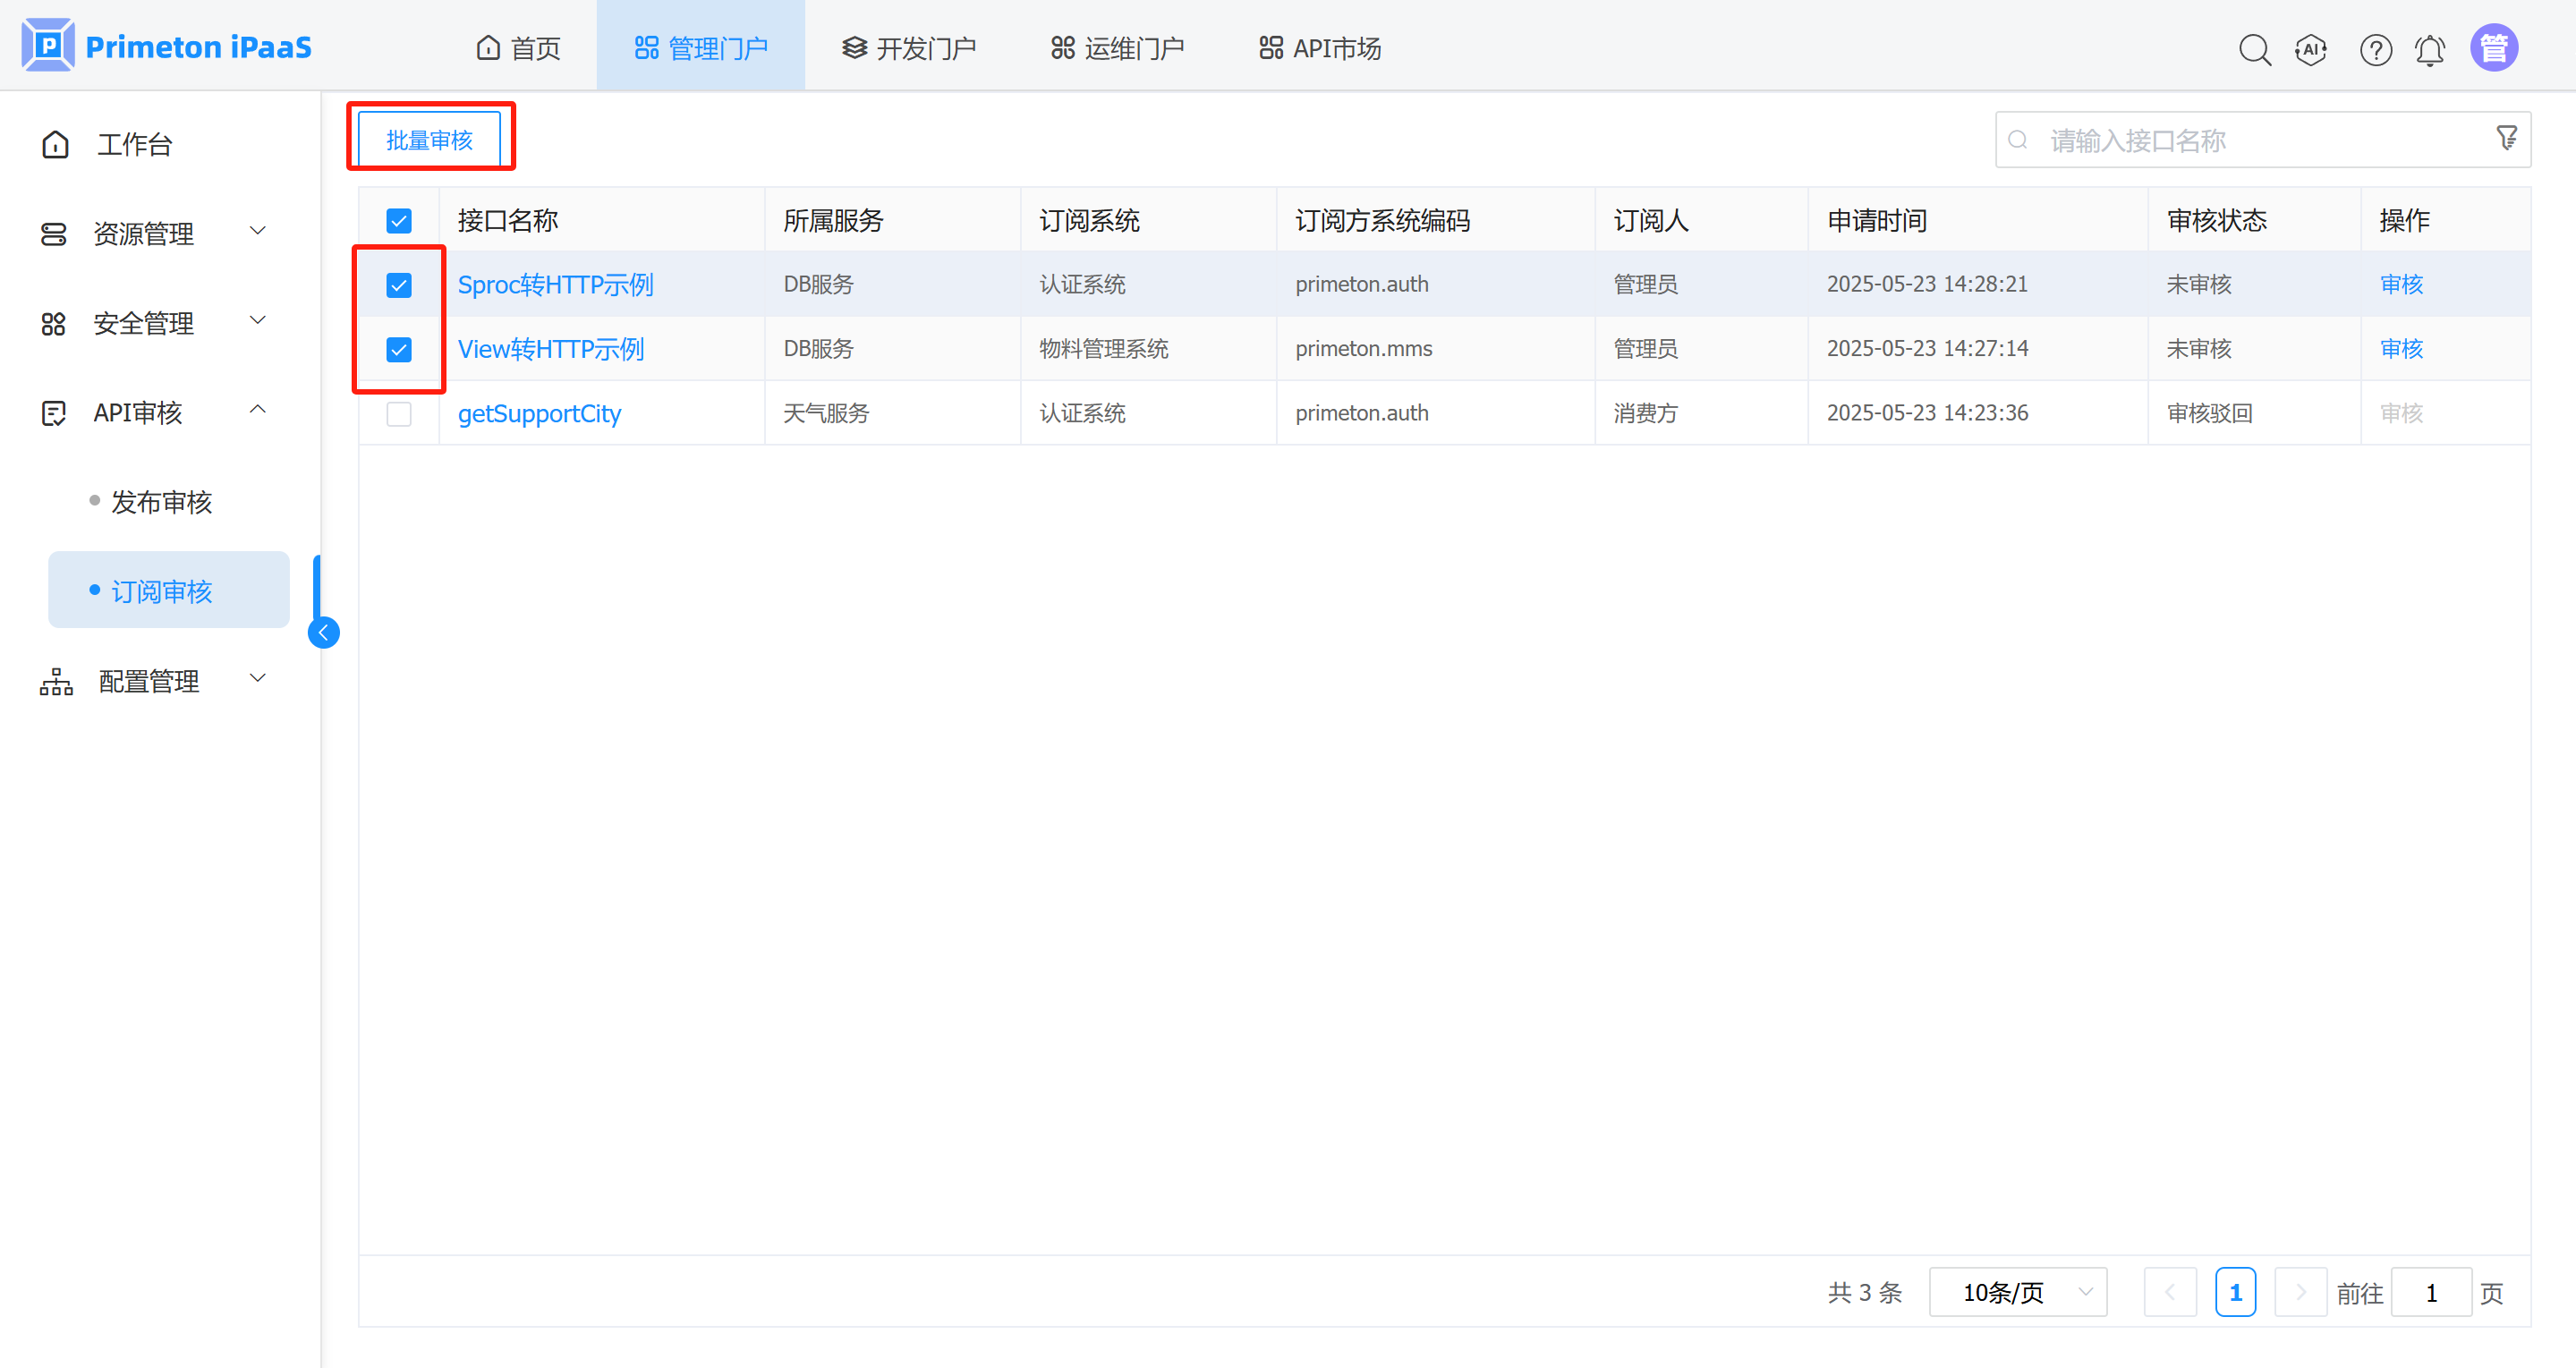
Task: Click the 批量审核 button
Action: click(429, 140)
